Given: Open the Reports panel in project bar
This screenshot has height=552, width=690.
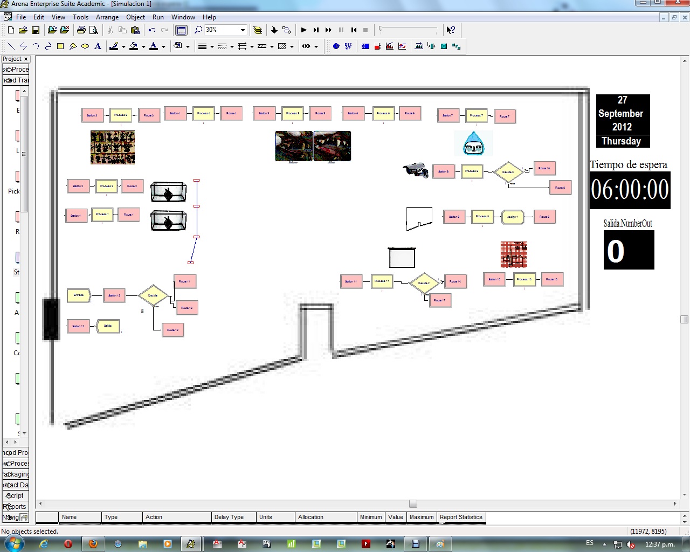Looking at the screenshot, I should 16,506.
